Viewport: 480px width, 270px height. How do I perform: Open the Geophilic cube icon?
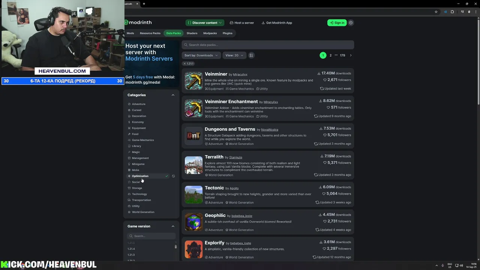(x=193, y=222)
